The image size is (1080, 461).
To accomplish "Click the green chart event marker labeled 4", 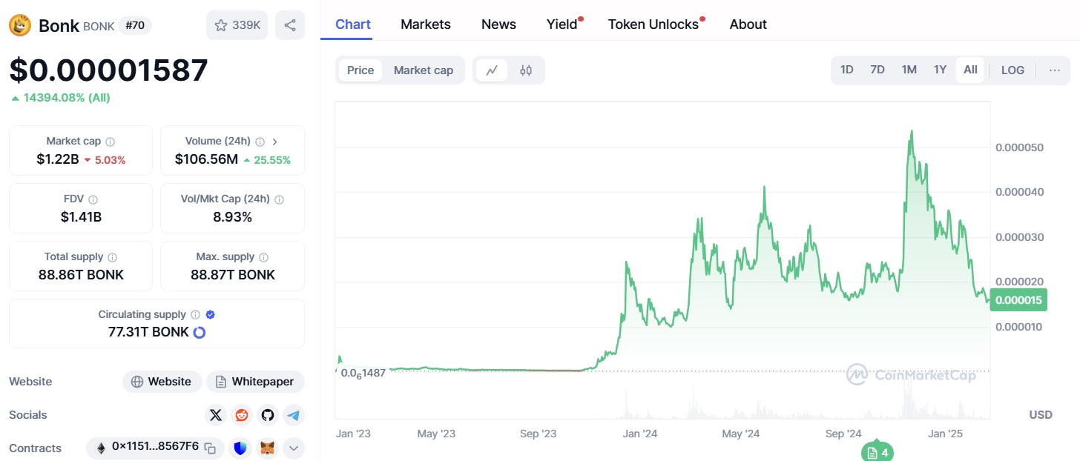I will tap(877, 452).
